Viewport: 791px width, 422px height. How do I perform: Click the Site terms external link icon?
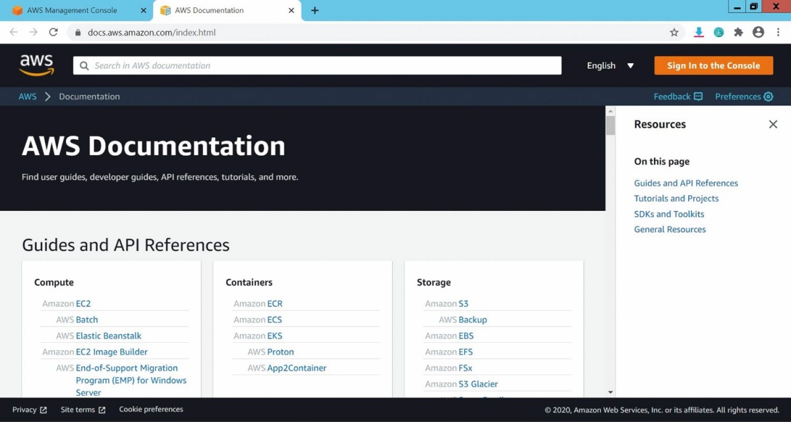coord(102,409)
